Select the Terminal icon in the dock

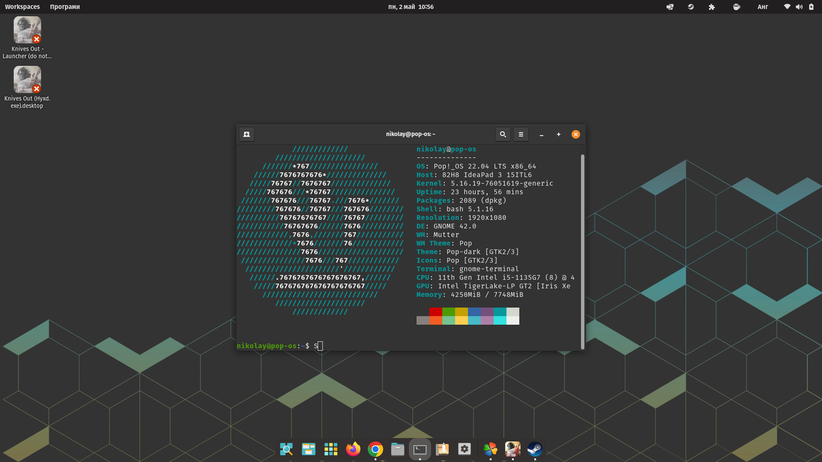click(x=420, y=449)
